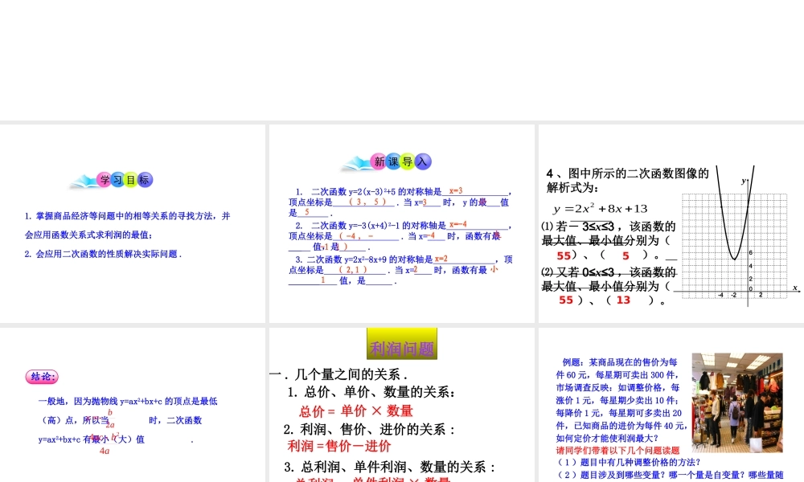This screenshot has height=482, width=804.
Task: Click objective 2 会应用二次函数的性质解决实际问题
Action: point(103,254)
